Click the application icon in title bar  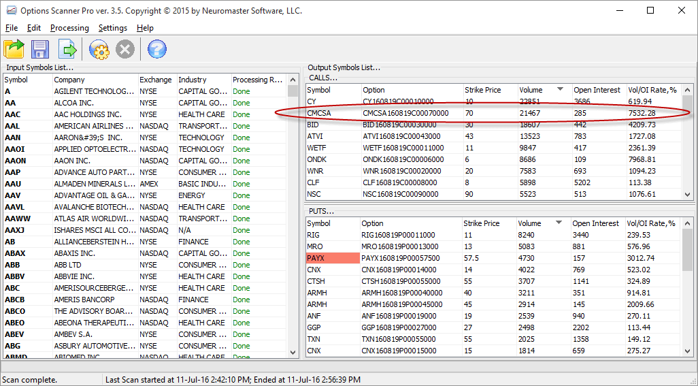(x=11, y=11)
